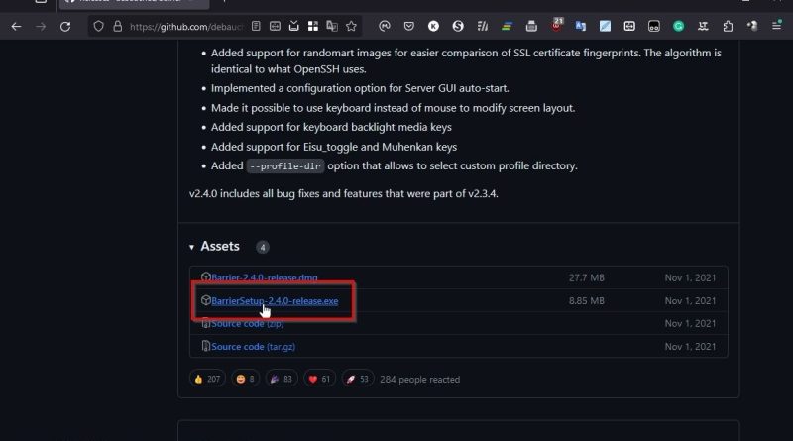This screenshot has height=441, width=793.
Task: Click the rocket reaction with 53
Action: pyautogui.click(x=358, y=379)
